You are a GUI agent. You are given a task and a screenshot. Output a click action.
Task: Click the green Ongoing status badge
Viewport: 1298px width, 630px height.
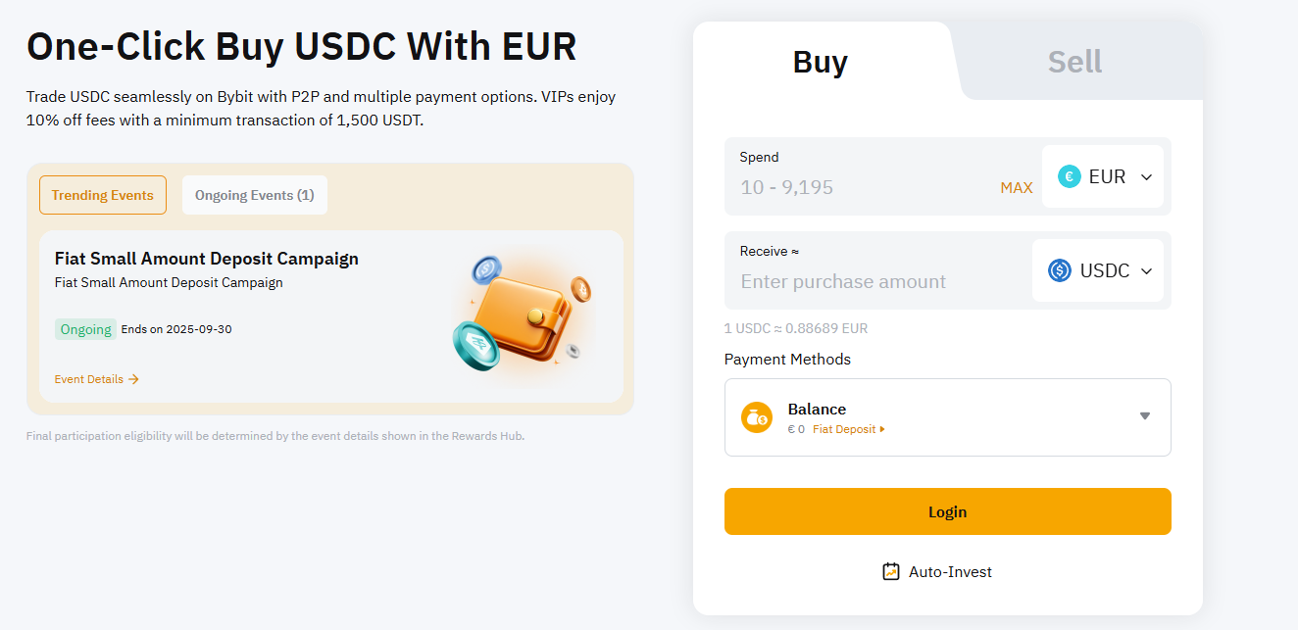[x=85, y=328]
